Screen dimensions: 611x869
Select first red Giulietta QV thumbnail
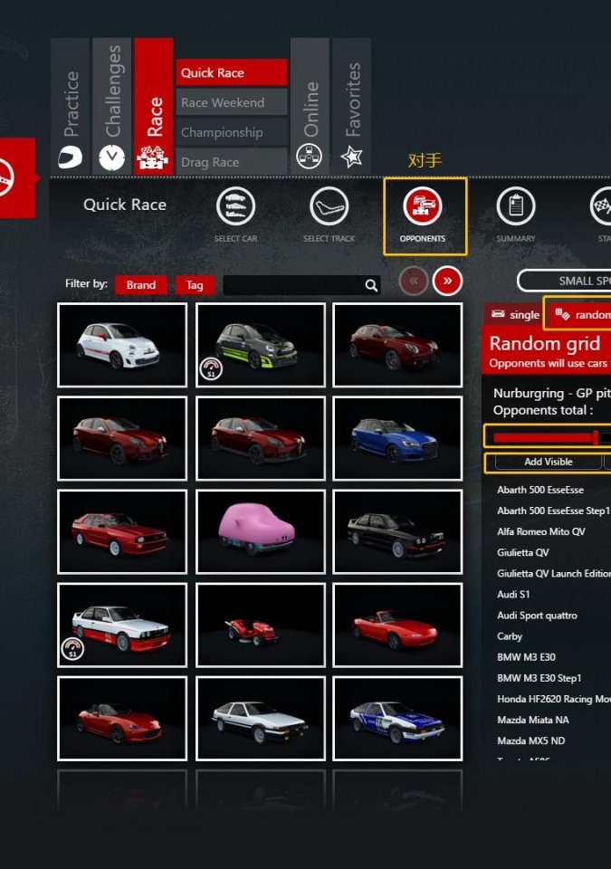(122, 438)
